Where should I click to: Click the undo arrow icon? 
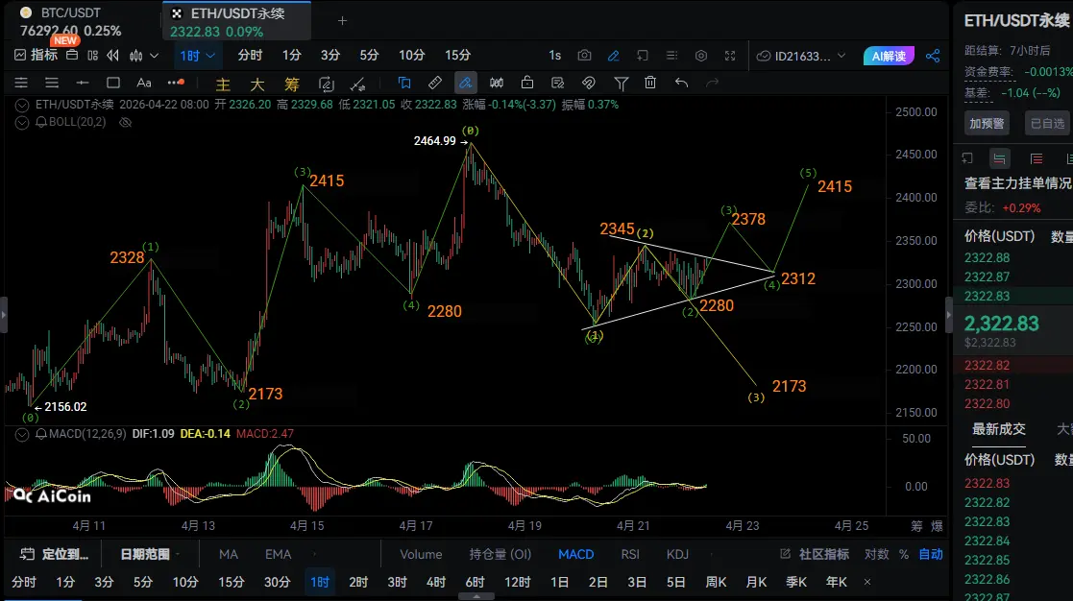coord(681,83)
